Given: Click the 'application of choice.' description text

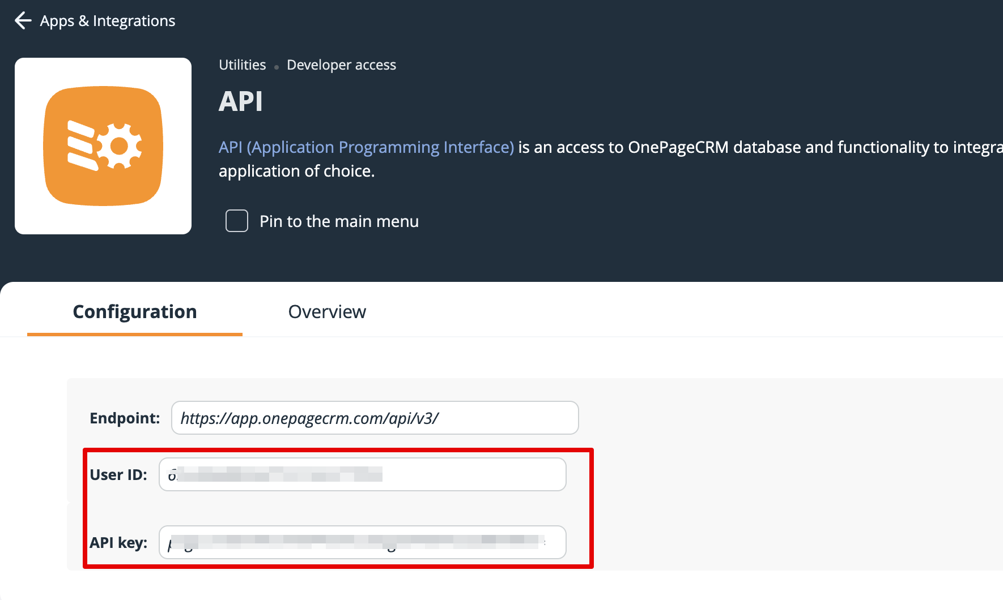Looking at the screenshot, I should coord(296,171).
